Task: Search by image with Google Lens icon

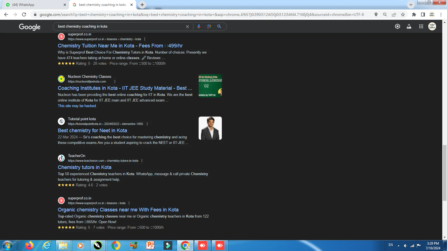Action: [x=209, y=26]
